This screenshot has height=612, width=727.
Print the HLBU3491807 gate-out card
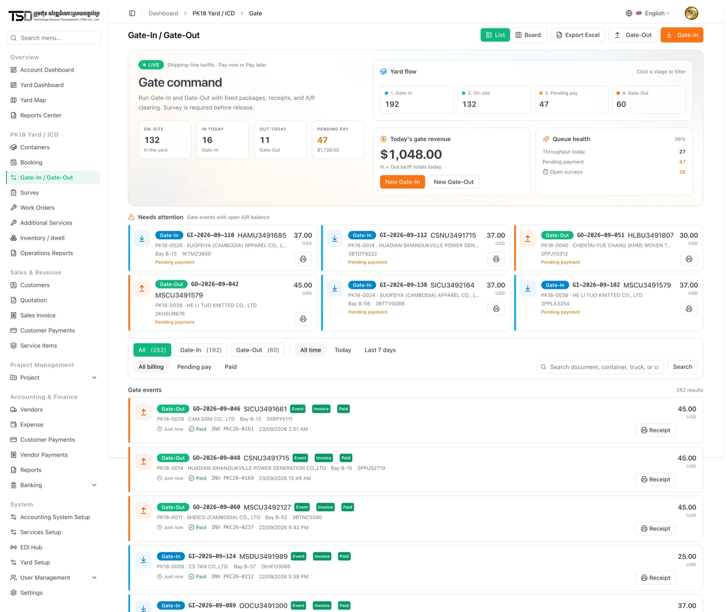tap(689, 259)
